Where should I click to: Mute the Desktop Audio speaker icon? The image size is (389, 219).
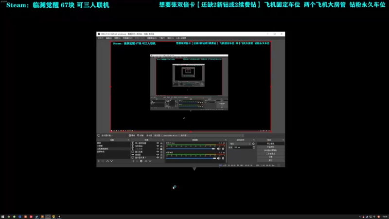218,158
